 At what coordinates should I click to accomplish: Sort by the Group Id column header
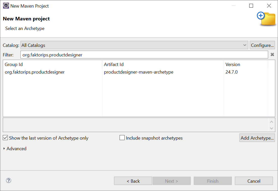point(14,65)
